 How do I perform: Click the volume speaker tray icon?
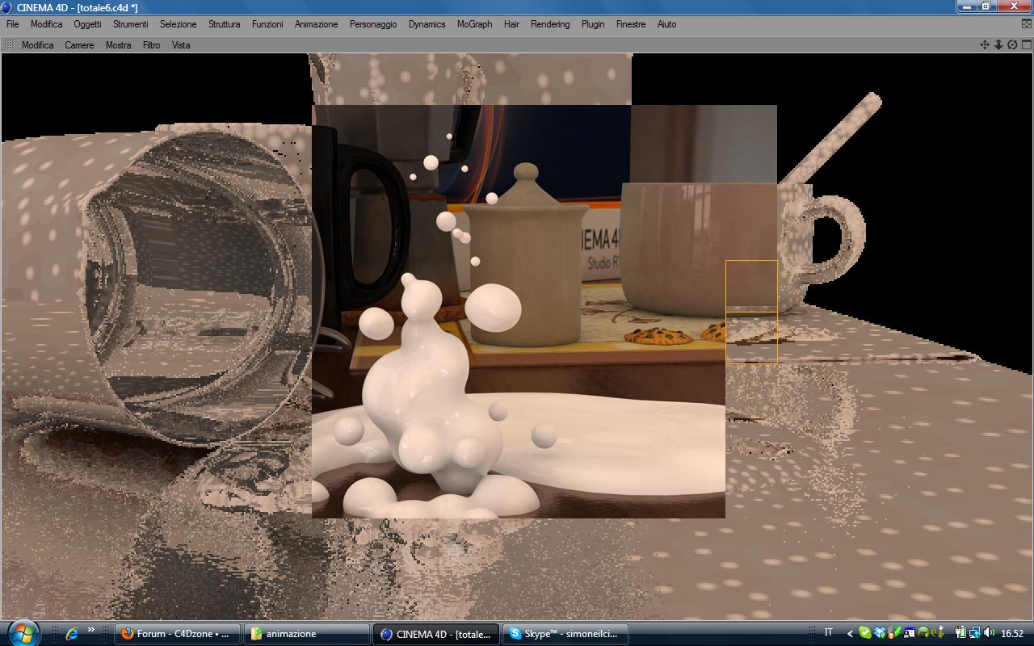tap(990, 633)
